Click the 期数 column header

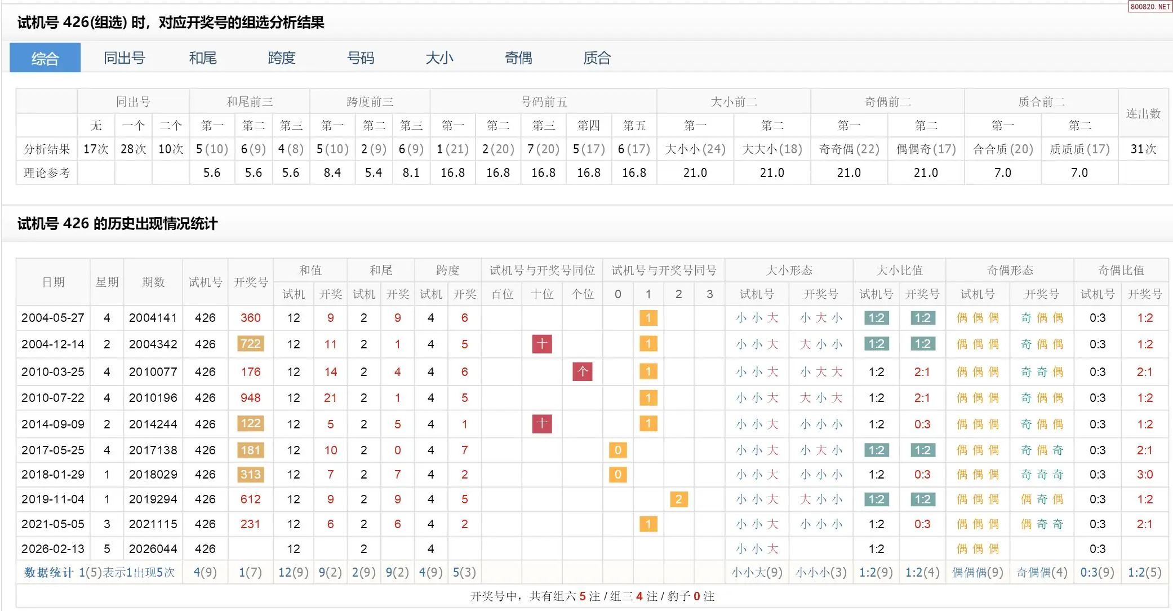click(153, 282)
